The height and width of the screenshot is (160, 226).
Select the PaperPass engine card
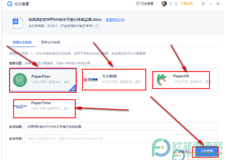pyautogui.click(x=43, y=80)
